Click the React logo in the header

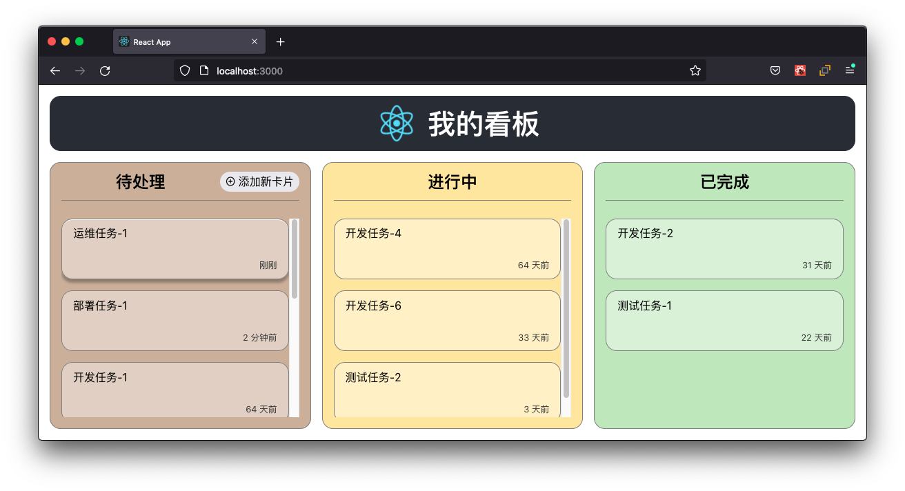click(x=397, y=123)
